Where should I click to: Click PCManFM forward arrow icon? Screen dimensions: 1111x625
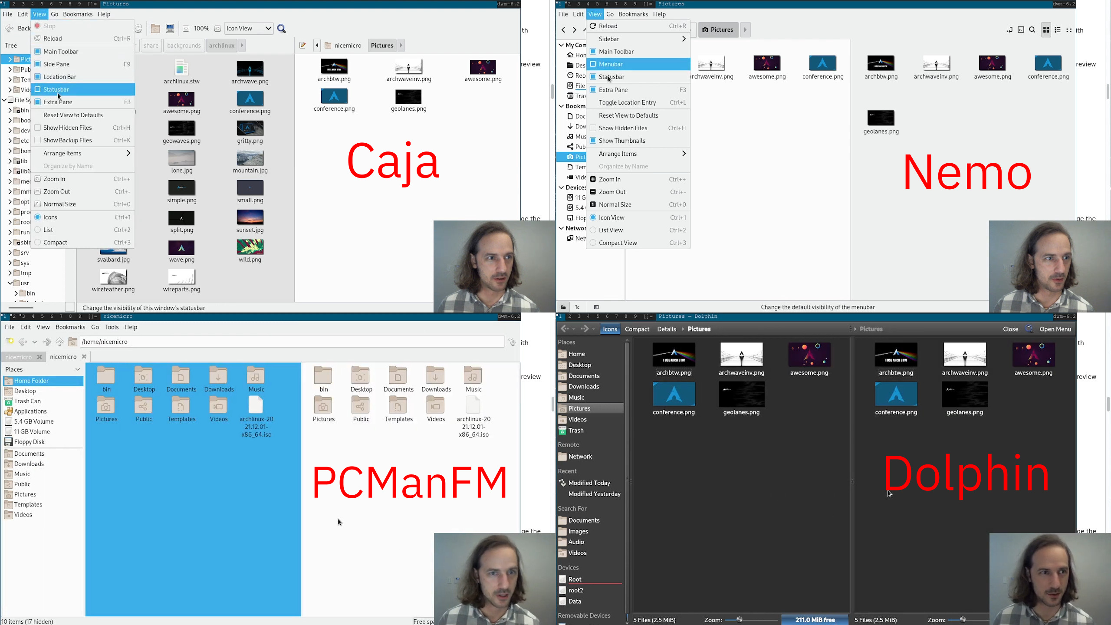[47, 342]
